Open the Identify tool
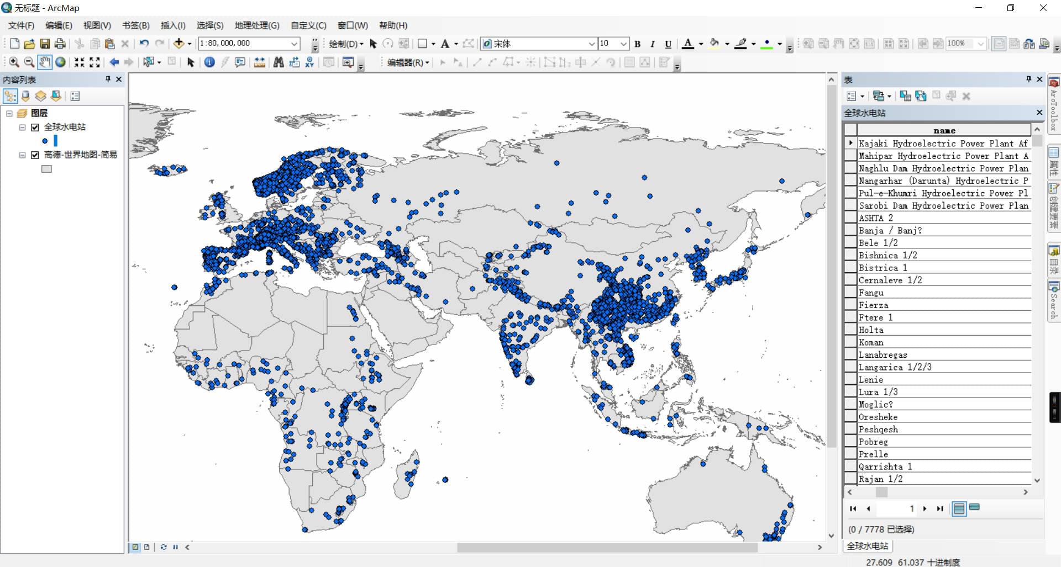This screenshot has width=1061, height=567. 209,62
